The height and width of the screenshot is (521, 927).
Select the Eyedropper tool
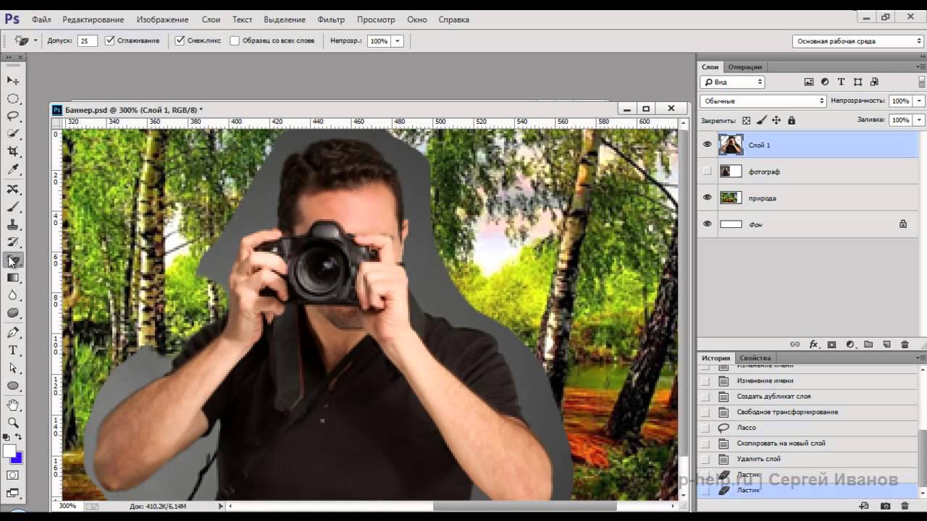tap(13, 170)
